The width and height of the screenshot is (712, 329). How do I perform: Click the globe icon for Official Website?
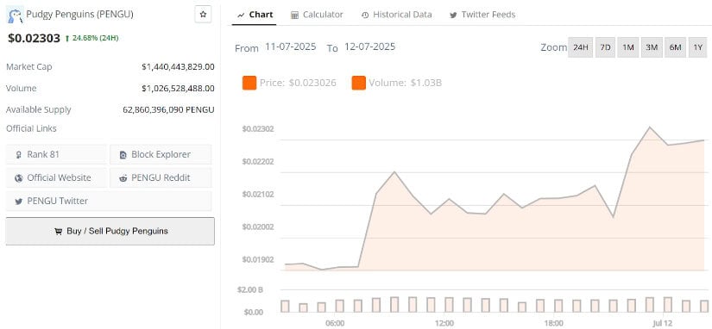(x=19, y=178)
